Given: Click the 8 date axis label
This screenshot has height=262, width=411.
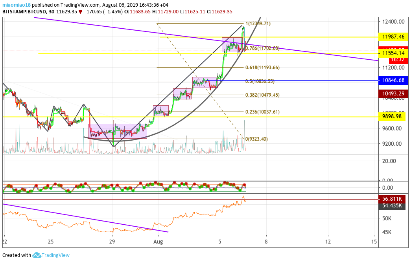Looking at the screenshot, I should (266, 242).
